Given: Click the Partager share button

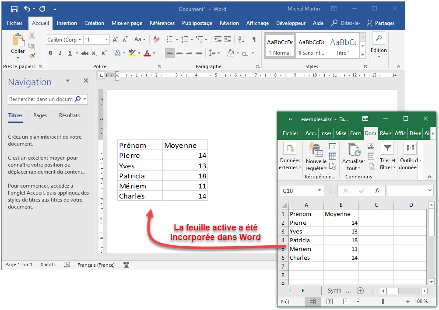Looking at the screenshot, I should 380,23.
